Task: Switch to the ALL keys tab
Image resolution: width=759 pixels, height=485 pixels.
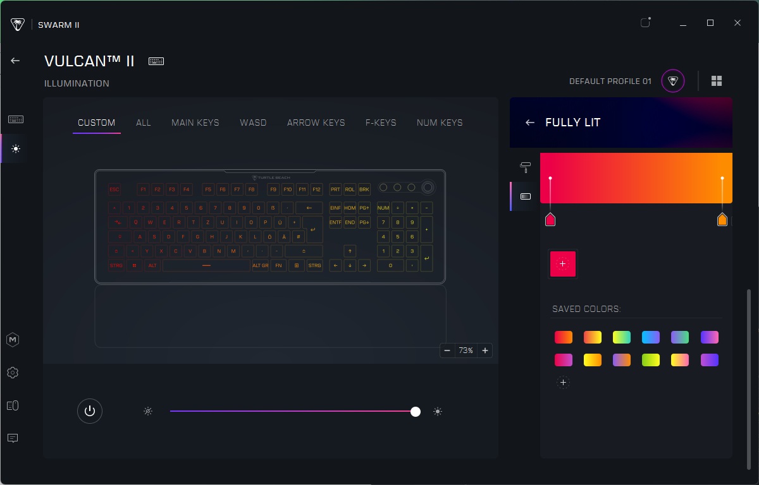Action: coord(144,123)
